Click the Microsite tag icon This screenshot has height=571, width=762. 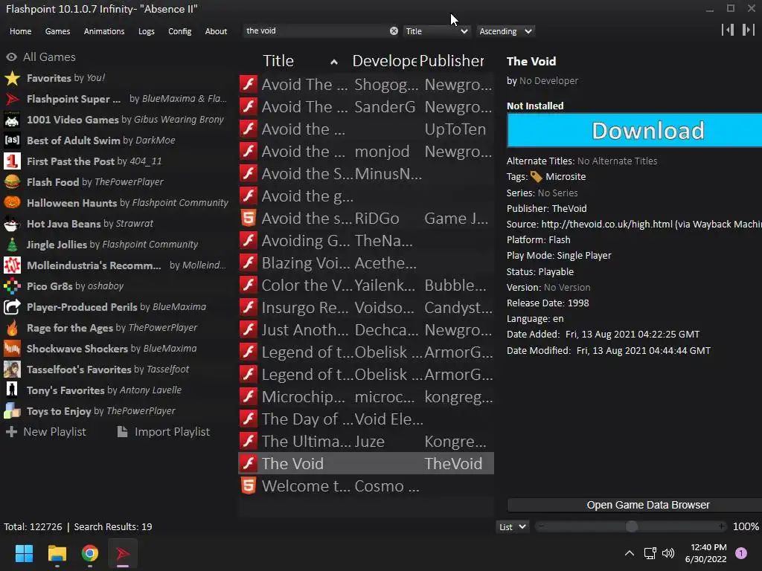(x=536, y=177)
